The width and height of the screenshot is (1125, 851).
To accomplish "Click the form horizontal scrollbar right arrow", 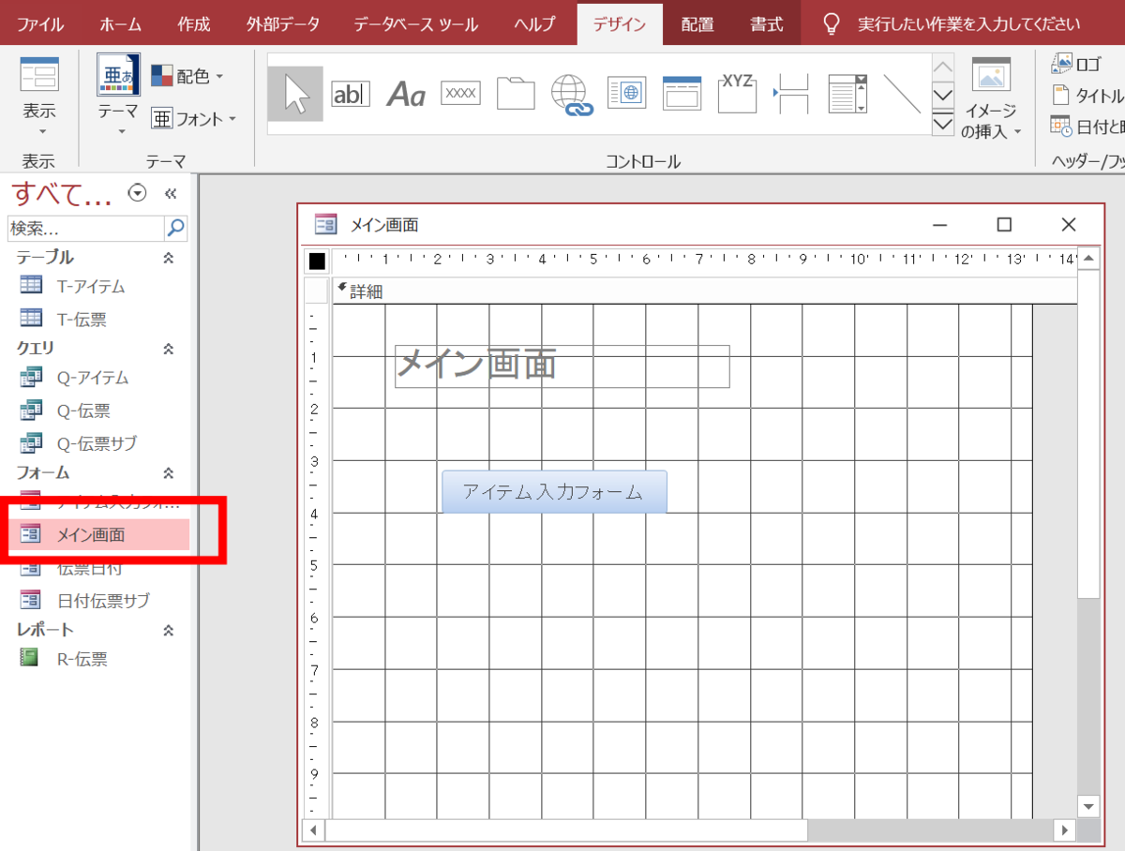I will (1064, 830).
